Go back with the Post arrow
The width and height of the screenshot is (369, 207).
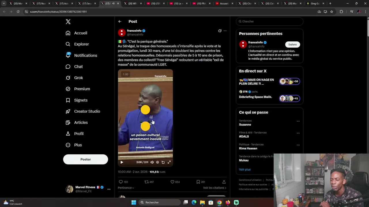click(x=120, y=22)
